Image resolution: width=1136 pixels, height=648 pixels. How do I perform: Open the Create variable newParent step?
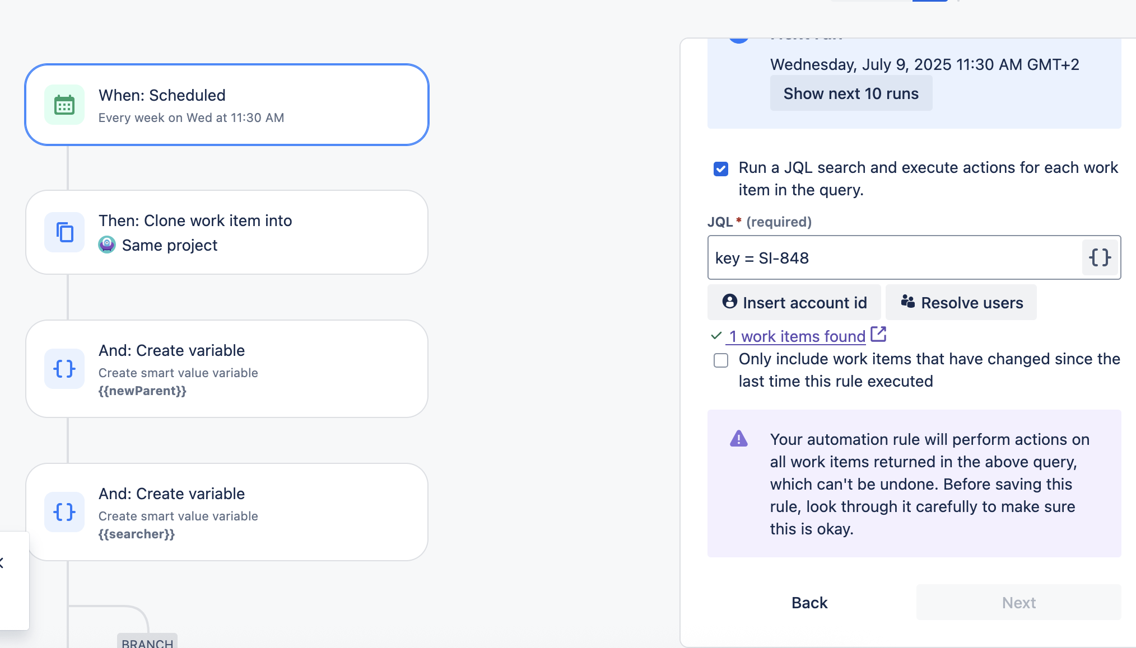coord(227,369)
